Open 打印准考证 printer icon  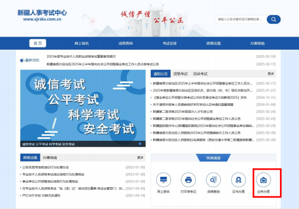[188, 180]
